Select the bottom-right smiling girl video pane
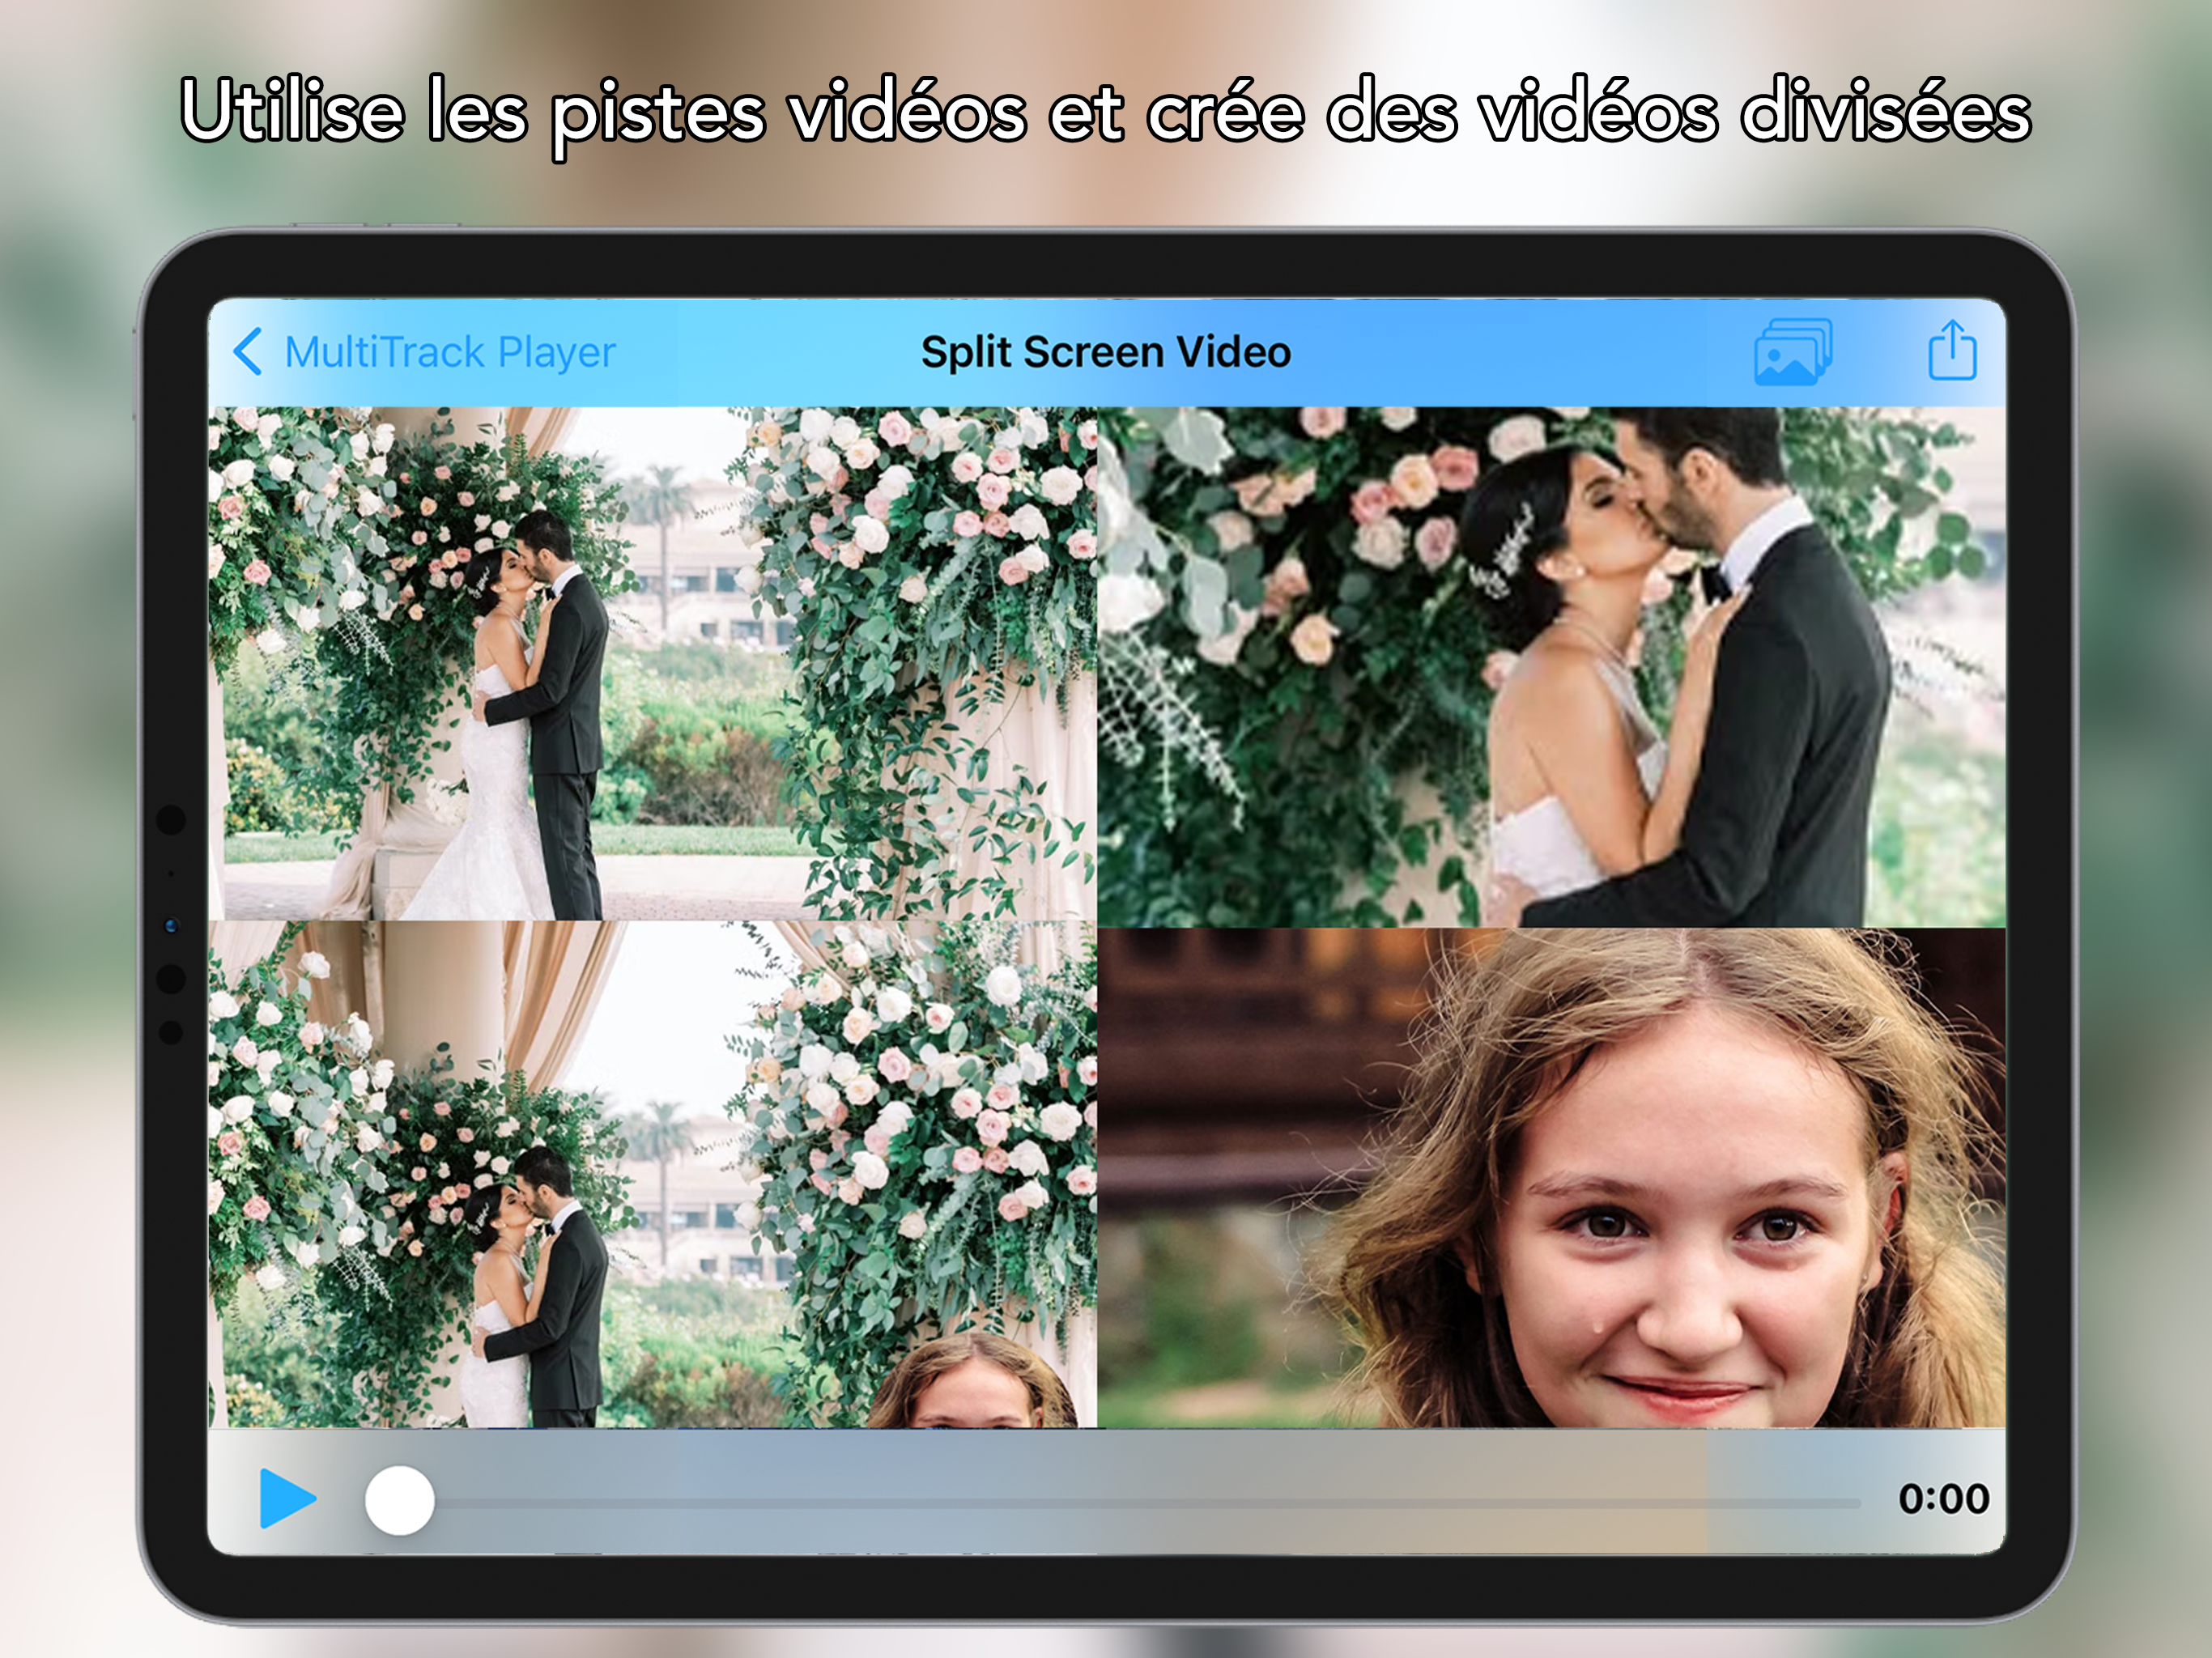Viewport: 2212px width, 1658px height. coord(1551,1178)
